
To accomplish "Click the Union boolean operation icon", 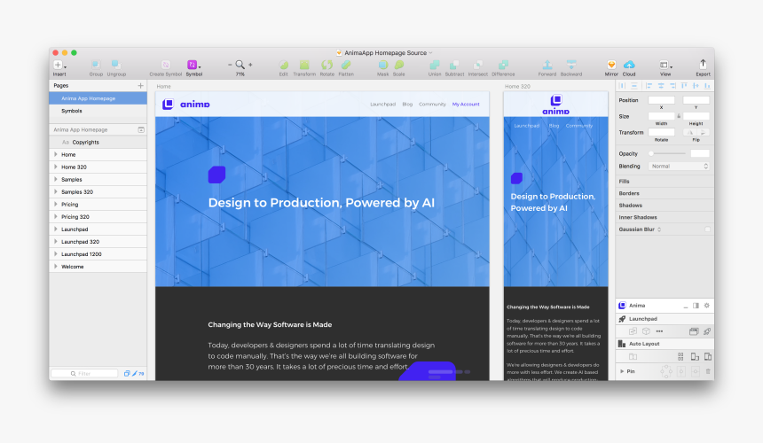I will 434,65.
